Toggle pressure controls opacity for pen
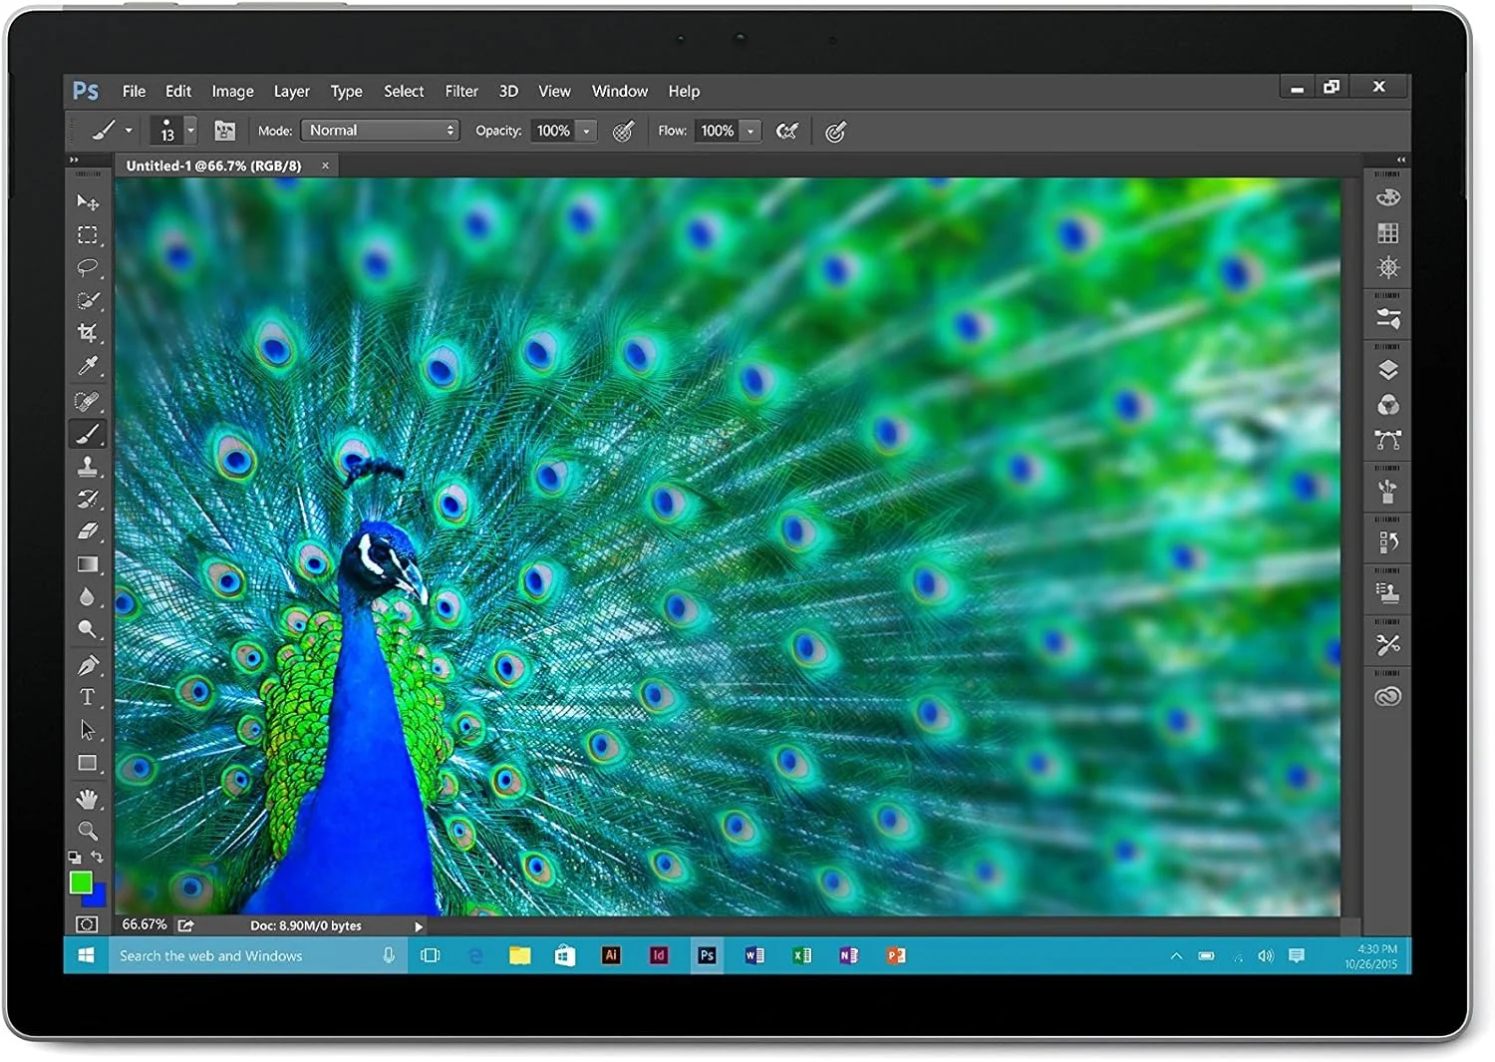This screenshot has height=1062, width=1495. pyautogui.click(x=623, y=131)
